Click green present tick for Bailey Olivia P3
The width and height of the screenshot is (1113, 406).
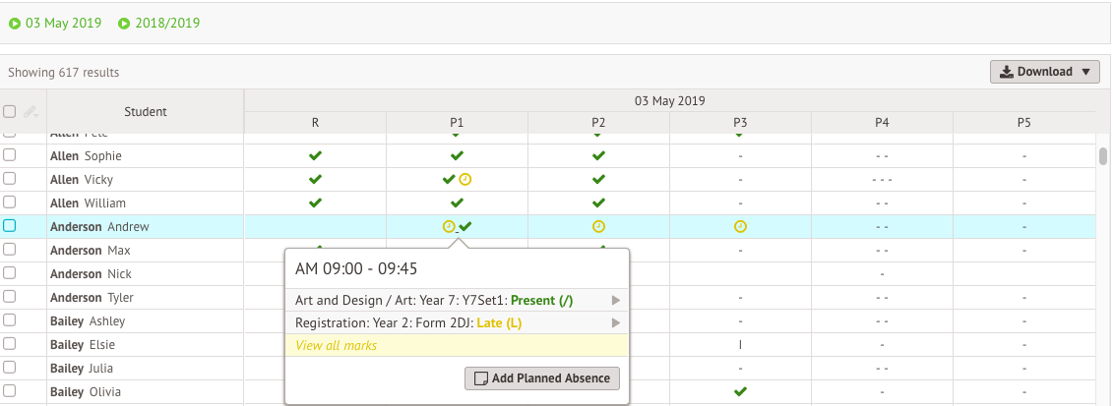[740, 392]
